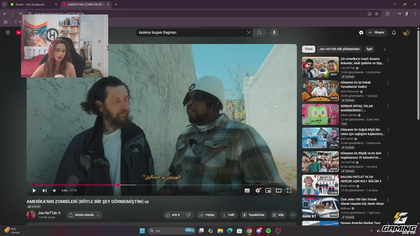The image size is (420, 236).
Task: Like the video (436 B)
Action: click(x=173, y=215)
